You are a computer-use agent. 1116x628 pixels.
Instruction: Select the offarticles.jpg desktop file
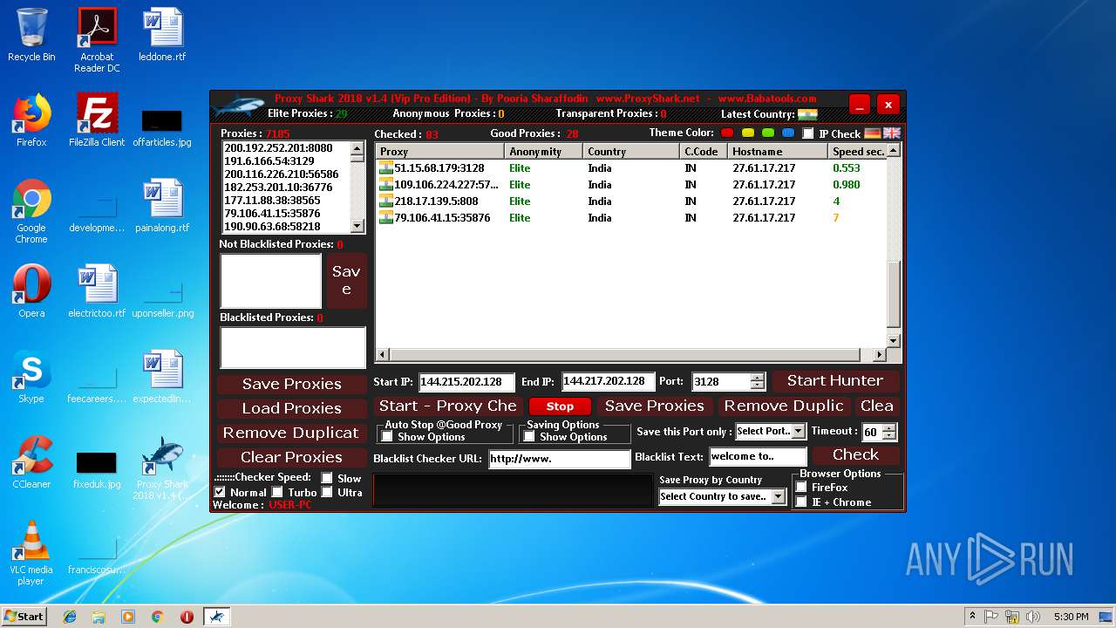[x=162, y=127]
